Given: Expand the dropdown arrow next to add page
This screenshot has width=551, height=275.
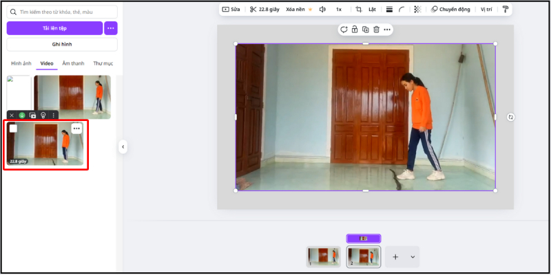Looking at the screenshot, I should coord(413,256).
